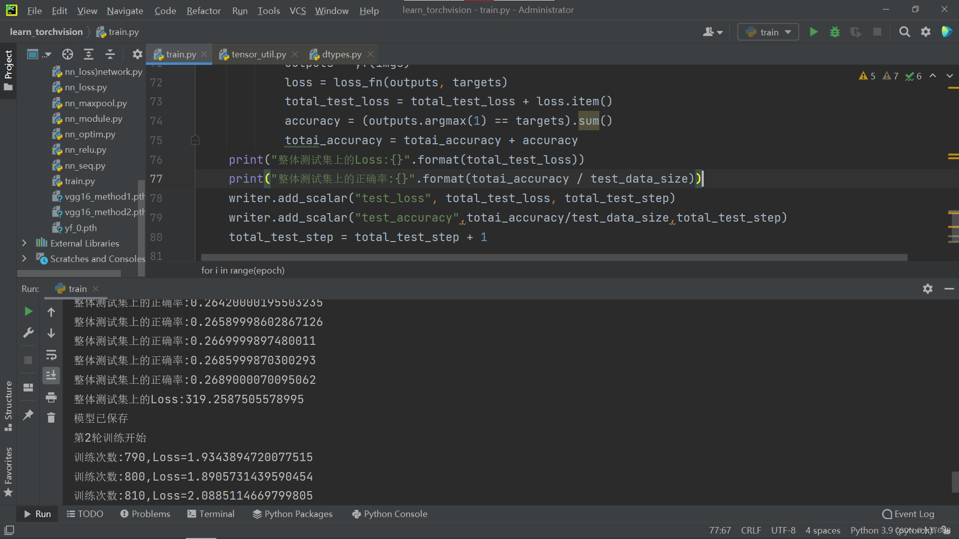This screenshot has width=959, height=539.
Task: Open the train run configuration dropdown
Action: coord(768,32)
